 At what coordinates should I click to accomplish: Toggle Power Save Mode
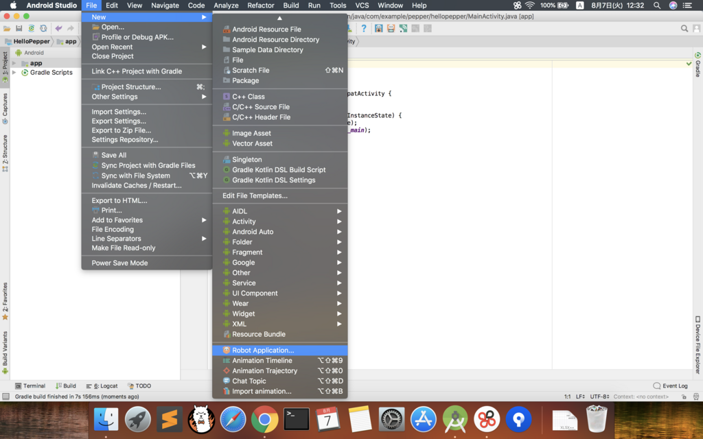pos(147,263)
